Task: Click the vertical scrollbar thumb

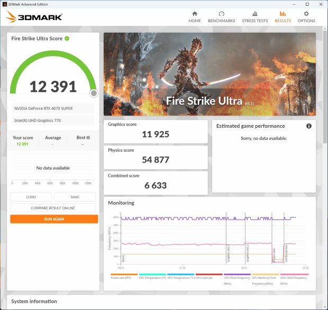Action: [325, 87]
